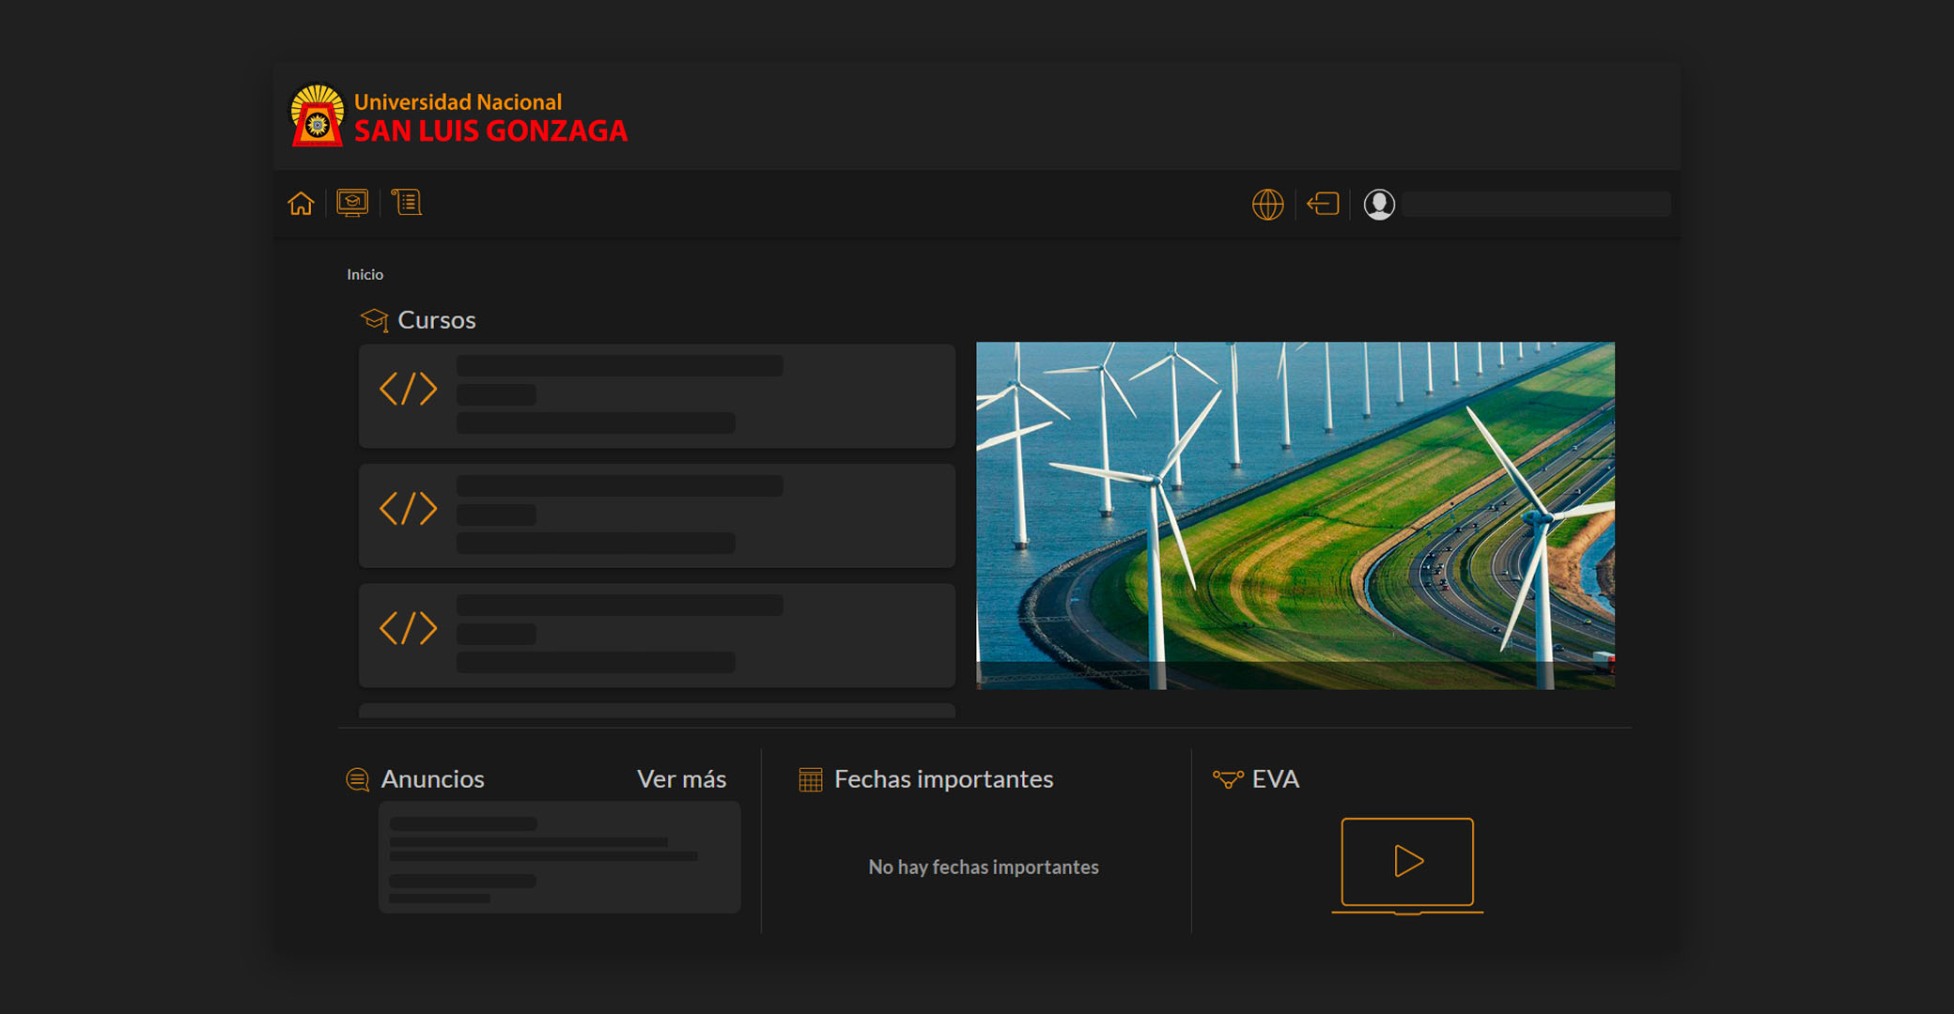
Task: Click the speech bubble icon next to Anuncios
Action: point(357,780)
